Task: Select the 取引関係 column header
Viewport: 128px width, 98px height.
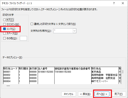Action: 23,68
